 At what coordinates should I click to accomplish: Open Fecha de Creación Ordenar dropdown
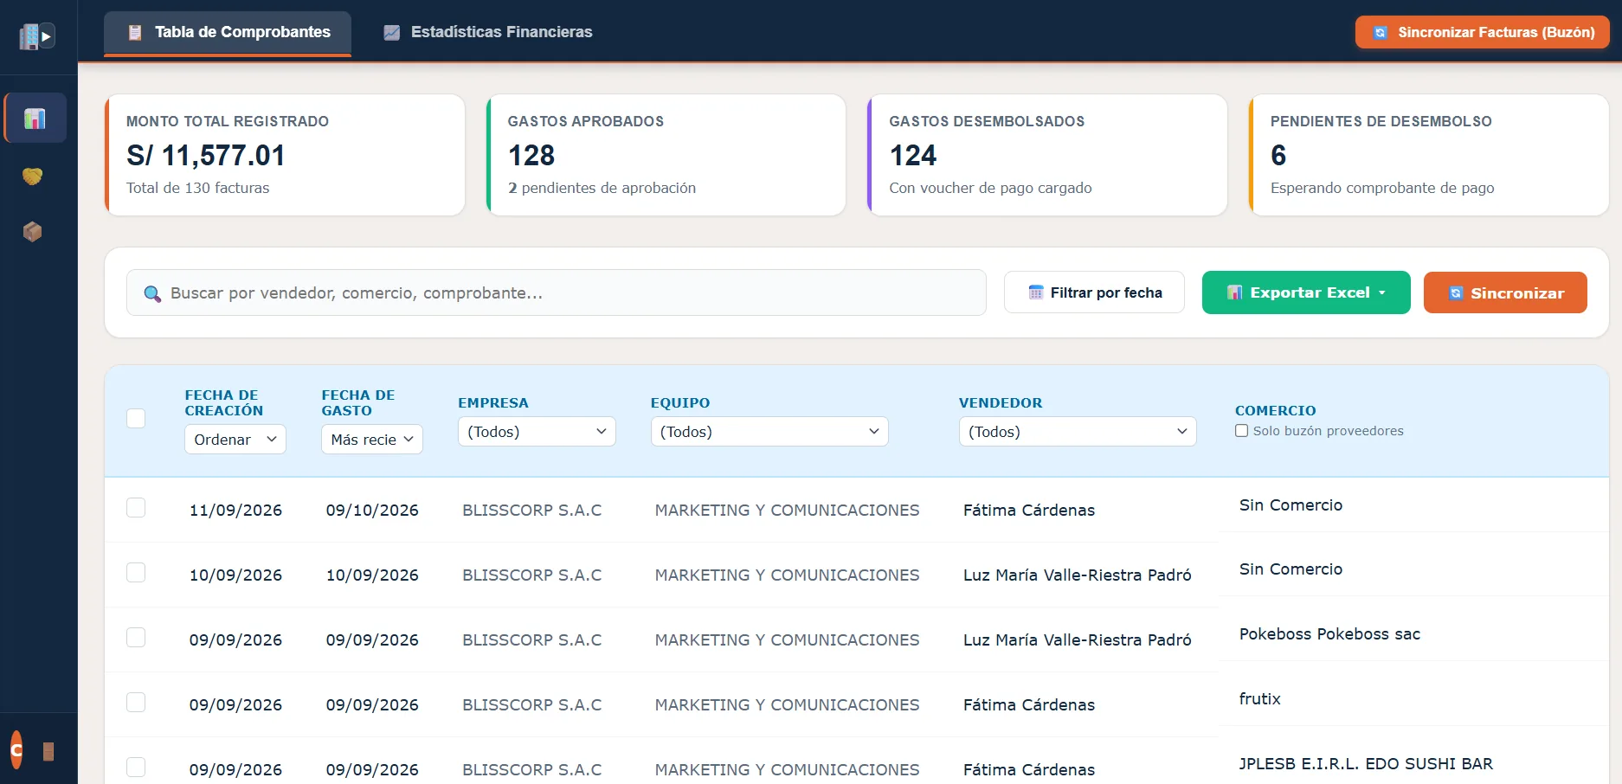tap(235, 440)
